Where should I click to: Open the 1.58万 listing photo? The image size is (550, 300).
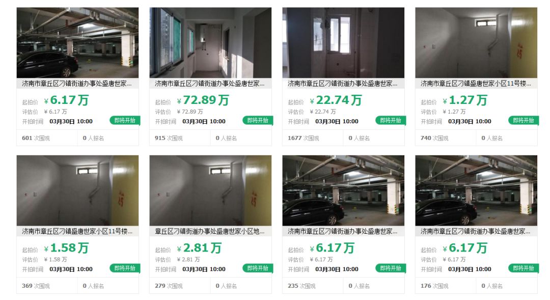(x=77, y=190)
